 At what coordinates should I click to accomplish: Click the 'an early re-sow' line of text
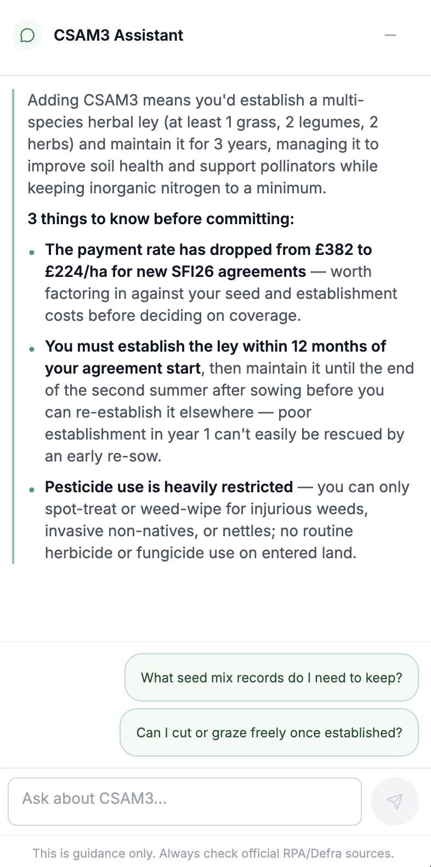[x=103, y=456]
